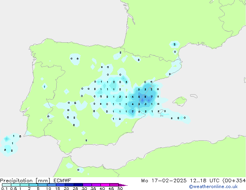The height and width of the screenshot is (190, 246).
Task: Click the '12..18 UTC' time text
Action: 204,181
